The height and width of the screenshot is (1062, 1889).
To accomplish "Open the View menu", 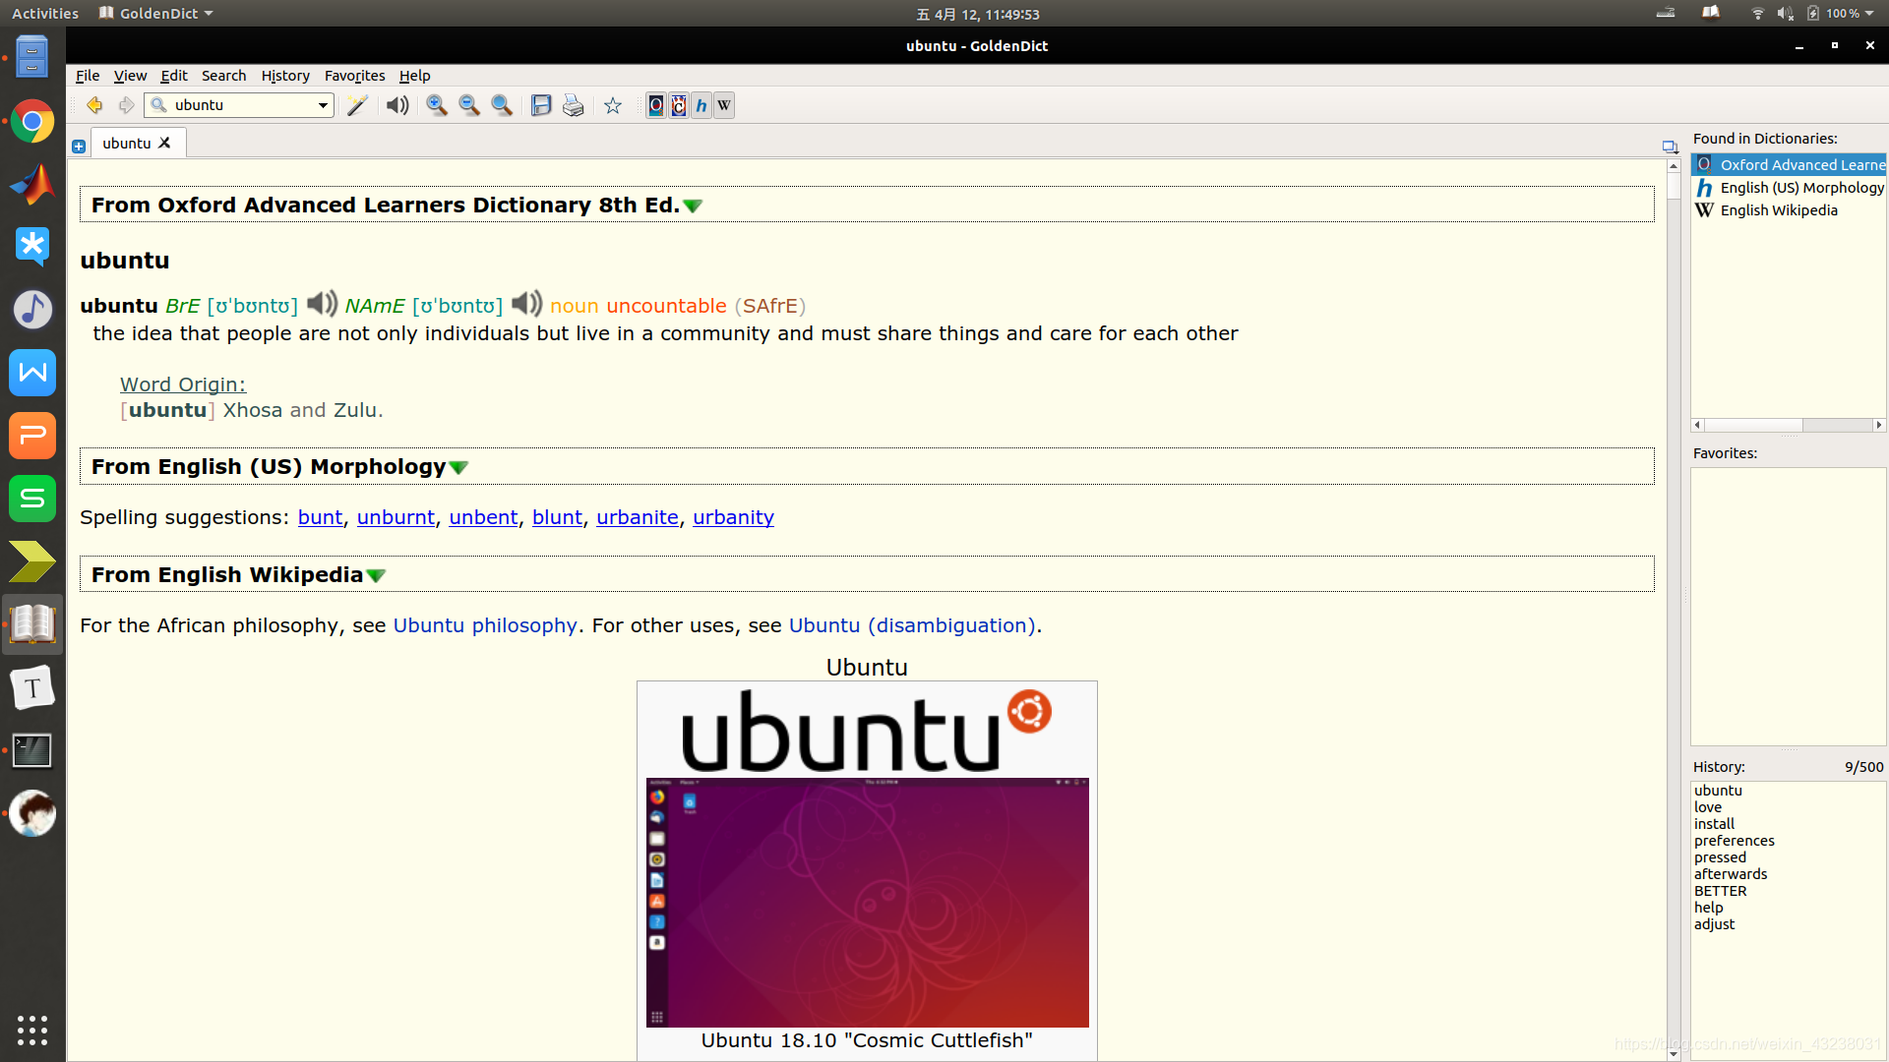I will pyautogui.click(x=130, y=76).
